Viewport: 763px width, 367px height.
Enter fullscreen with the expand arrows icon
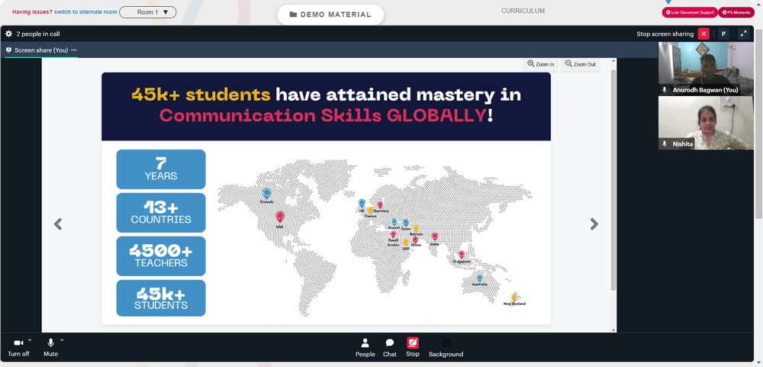pyautogui.click(x=743, y=34)
